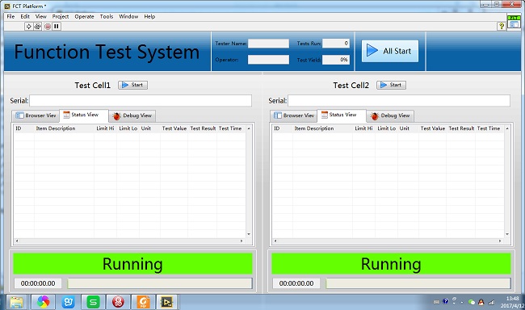Open the View menu
This screenshot has height=310, width=525.
point(41,16)
